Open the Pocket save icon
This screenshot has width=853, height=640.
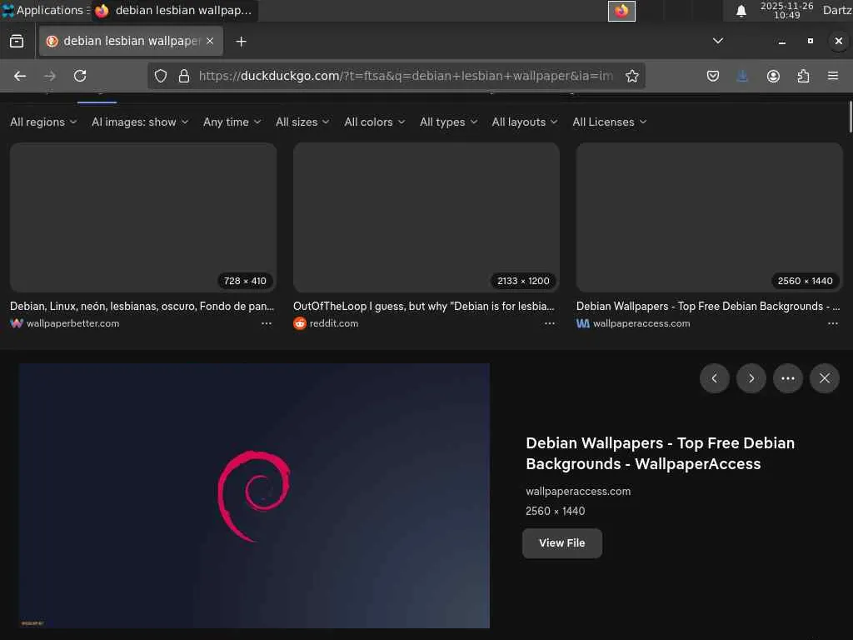coord(713,76)
